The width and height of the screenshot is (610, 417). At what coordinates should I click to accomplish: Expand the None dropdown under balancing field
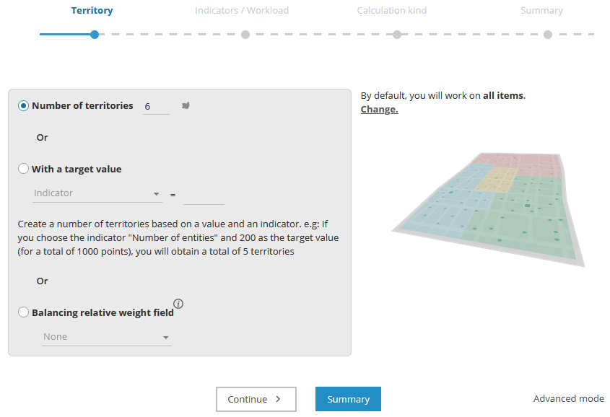106,337
